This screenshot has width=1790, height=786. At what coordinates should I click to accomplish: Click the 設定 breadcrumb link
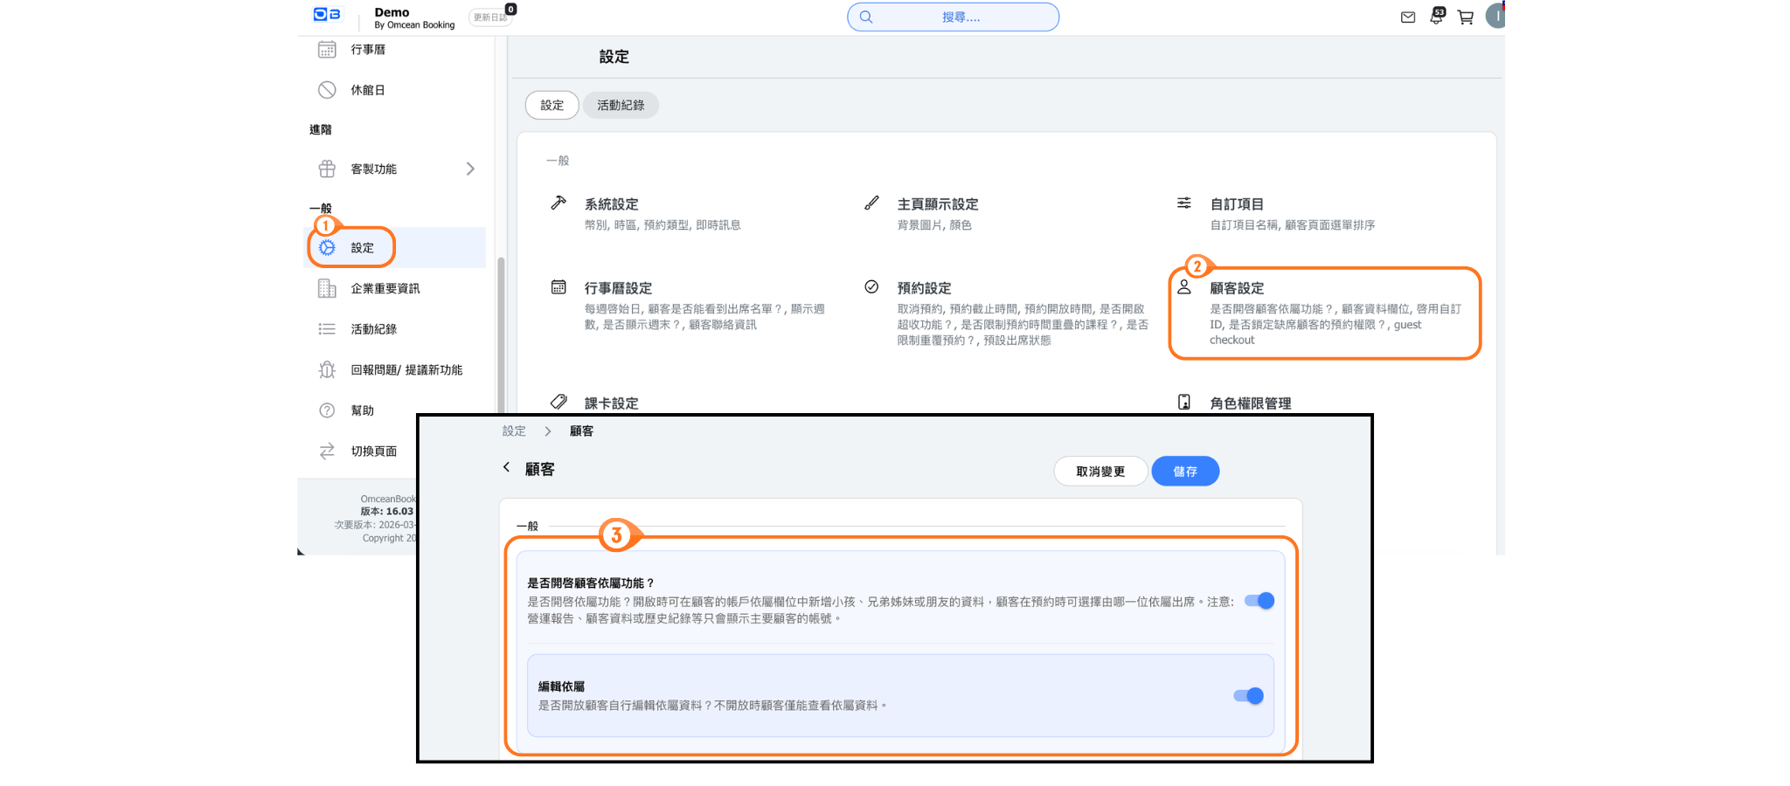[514, 431]
